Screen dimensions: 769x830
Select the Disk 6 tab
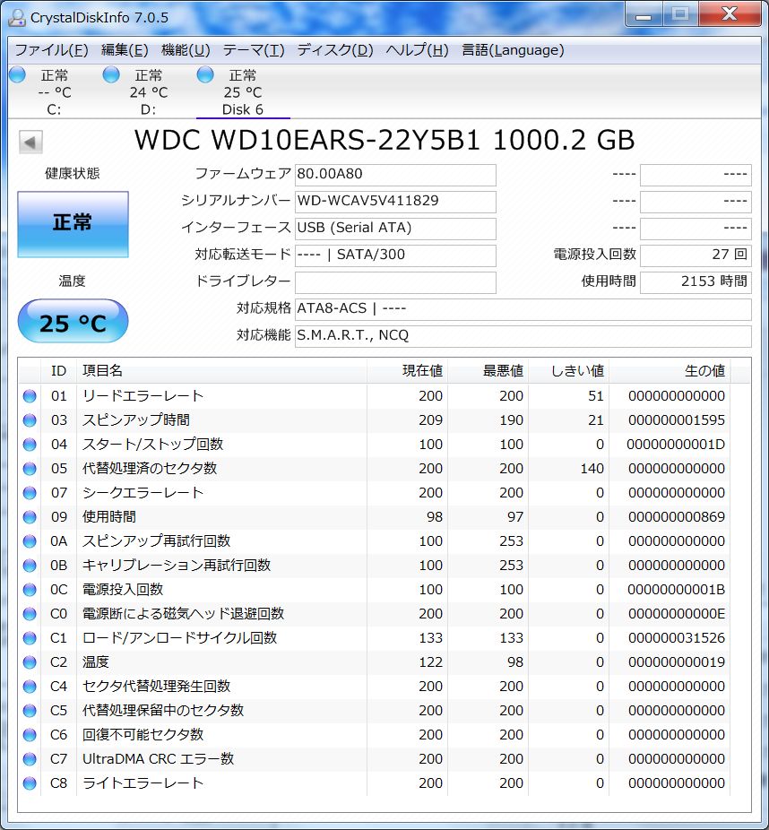(x=243, y=92)
